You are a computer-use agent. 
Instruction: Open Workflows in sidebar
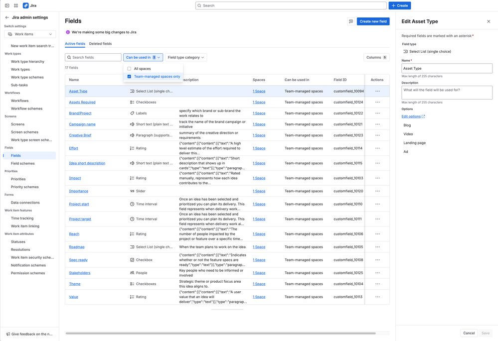point(20,101)
